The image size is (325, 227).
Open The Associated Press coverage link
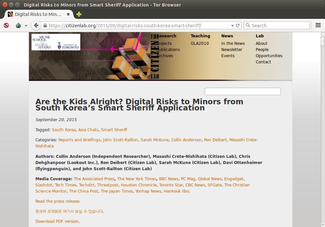94,179
